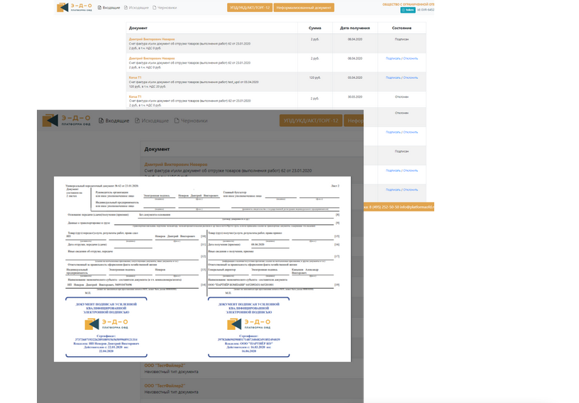Click the Черновики page icon in top header
This screenshot has height=403, width=579.
[x=155, y=8]
